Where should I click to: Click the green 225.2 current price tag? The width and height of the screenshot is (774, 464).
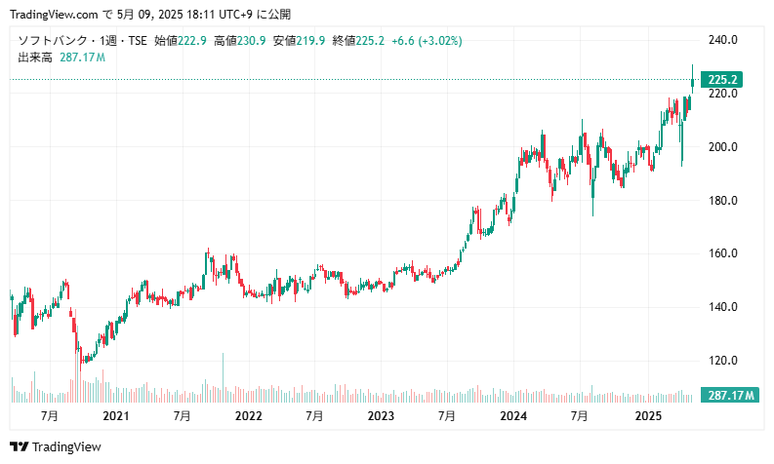tap(723, 80)
